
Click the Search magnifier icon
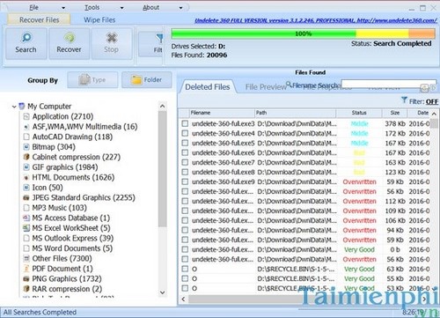26,38
